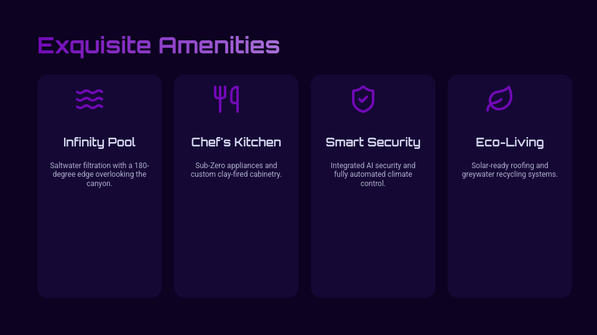597x335 pixels.
Task: Click the waves icon above Infinity Pool
Action: [90, 99]
